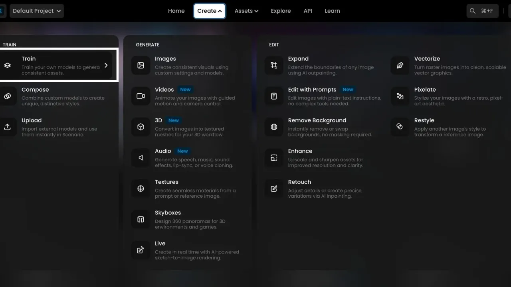Click the Enhance title
This screenshot has height=287, width=511.
[300, 151]
